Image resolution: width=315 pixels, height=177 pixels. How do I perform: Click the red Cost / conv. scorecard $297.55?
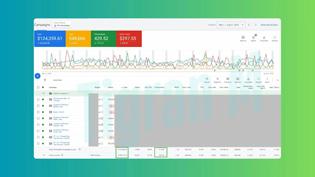tap(129, 39)
